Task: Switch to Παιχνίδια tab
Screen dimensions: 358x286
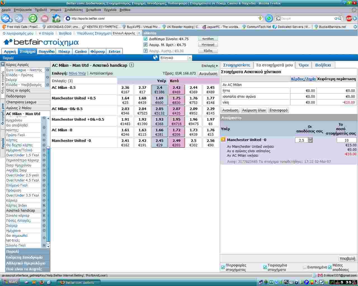Action: tap(46, 51)
